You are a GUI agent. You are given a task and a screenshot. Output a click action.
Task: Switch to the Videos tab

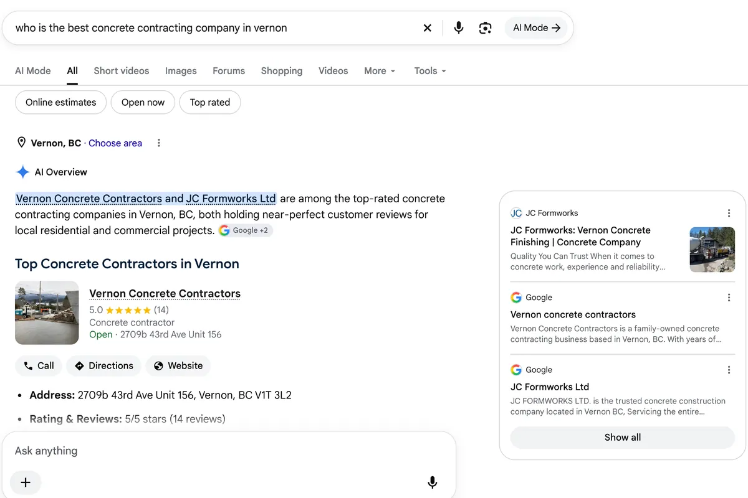[x=333, y=71]
